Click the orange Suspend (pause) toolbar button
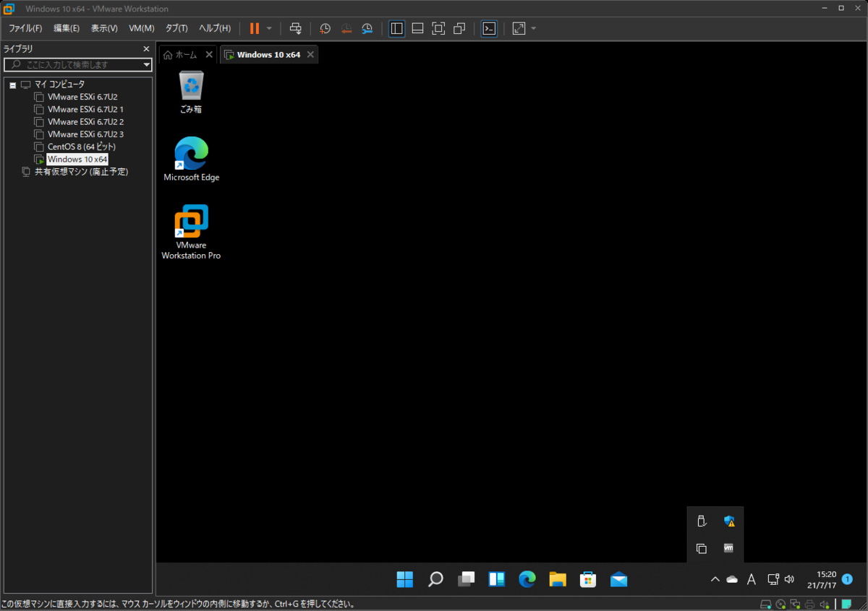Image resolution: width=868 pixels, height=611 pixels. coord(255,29)
